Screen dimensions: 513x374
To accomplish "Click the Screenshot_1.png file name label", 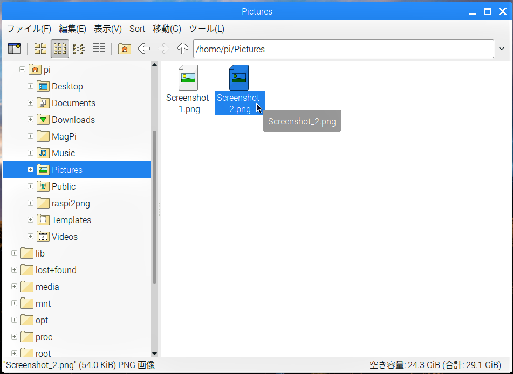I will click(x=189, y=103).
